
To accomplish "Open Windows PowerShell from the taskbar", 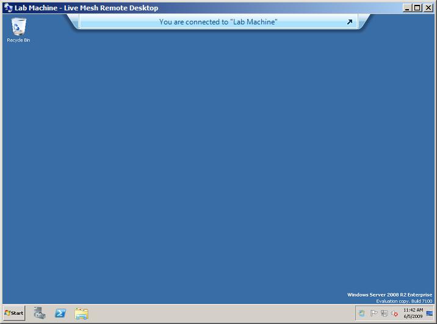I will click(60, 313).
